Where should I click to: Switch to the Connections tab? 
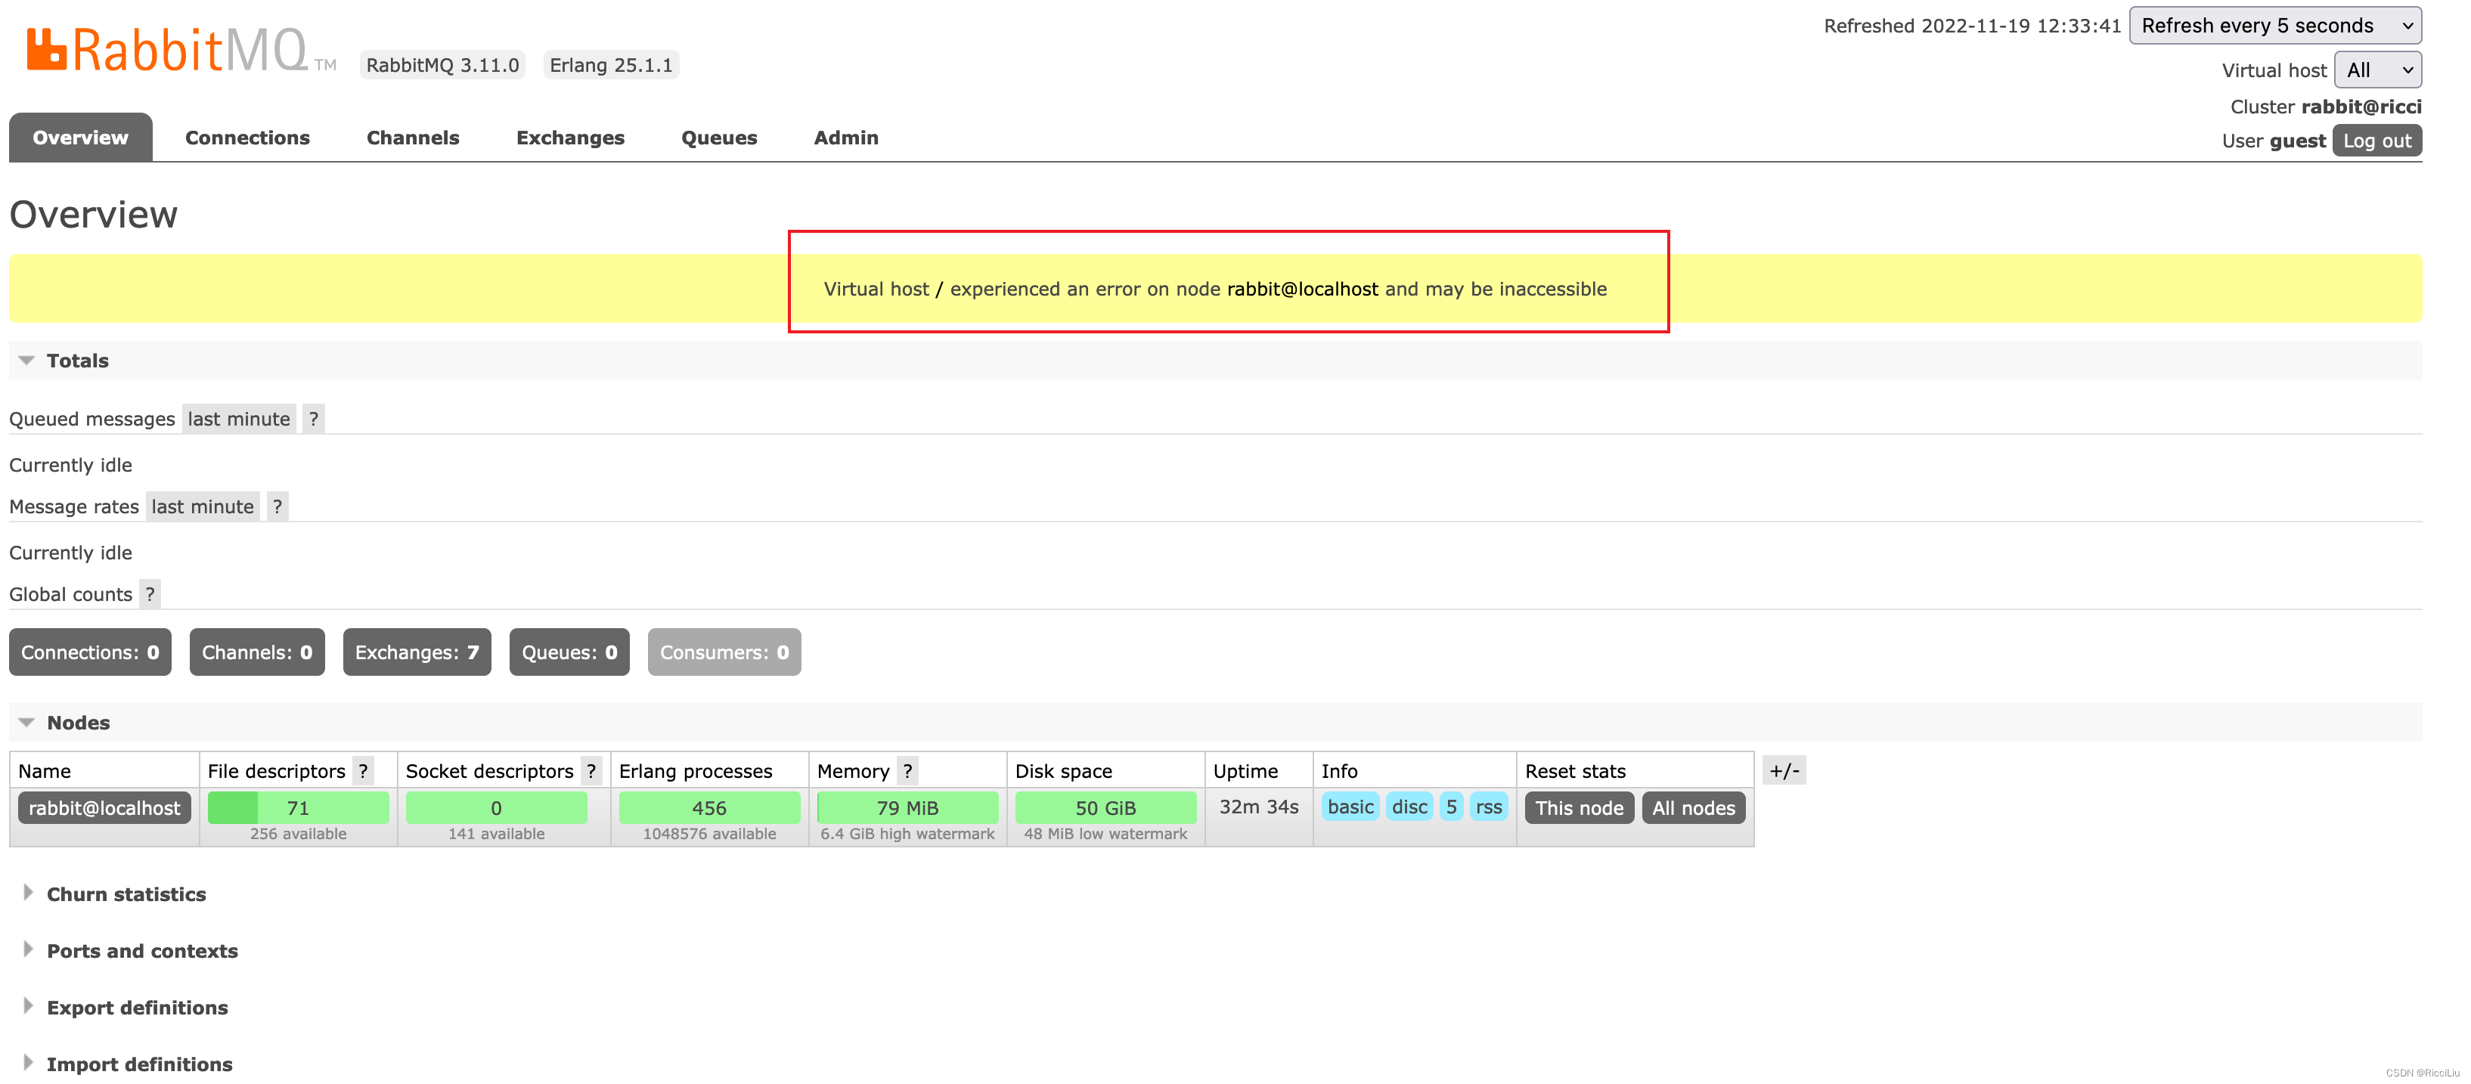247,137
